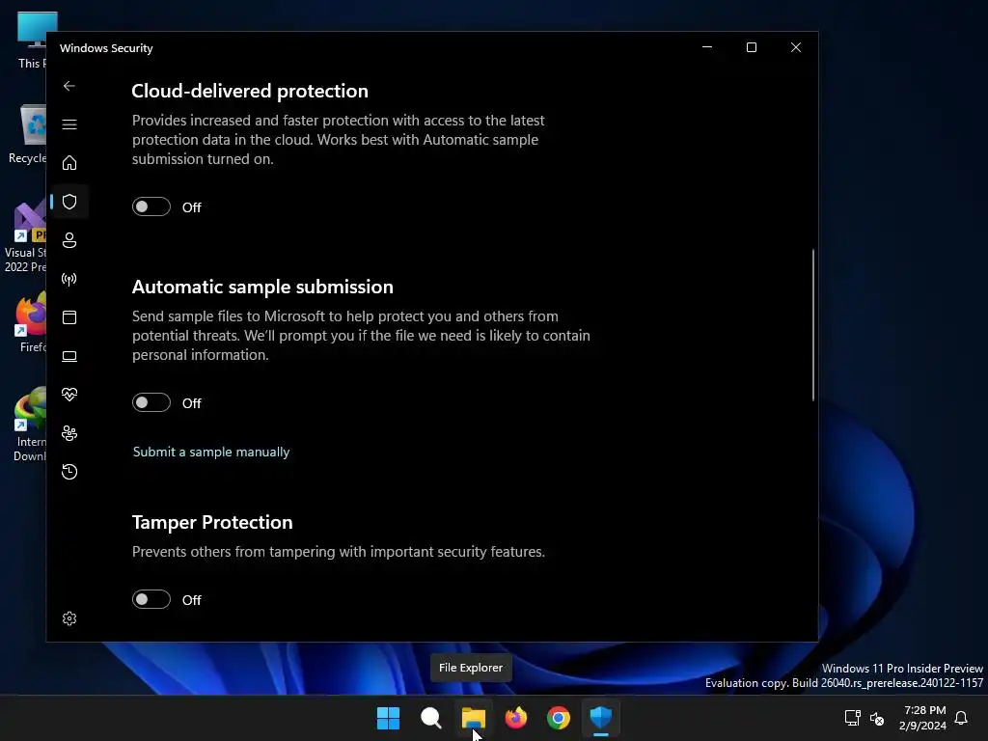Open Family options icon

point(69,433)
